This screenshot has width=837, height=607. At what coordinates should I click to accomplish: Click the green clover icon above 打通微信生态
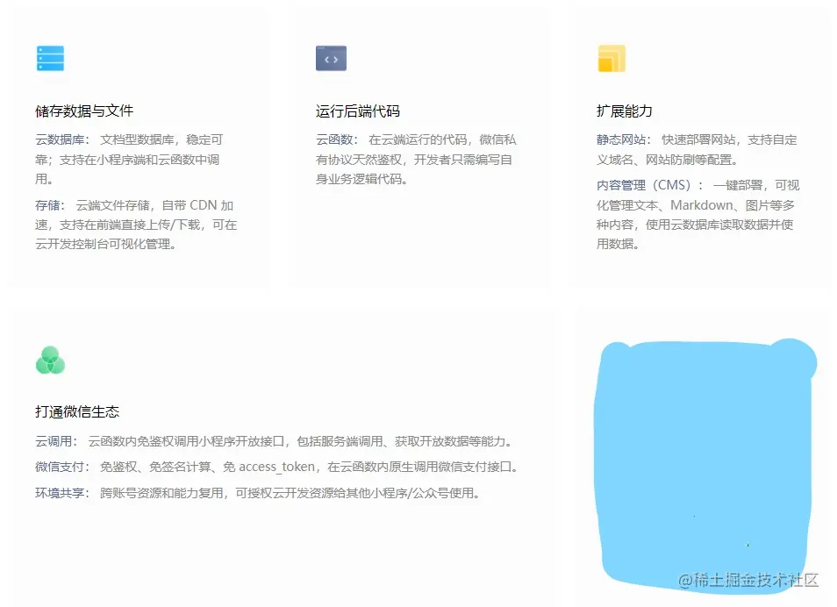(x=50, y=358)
